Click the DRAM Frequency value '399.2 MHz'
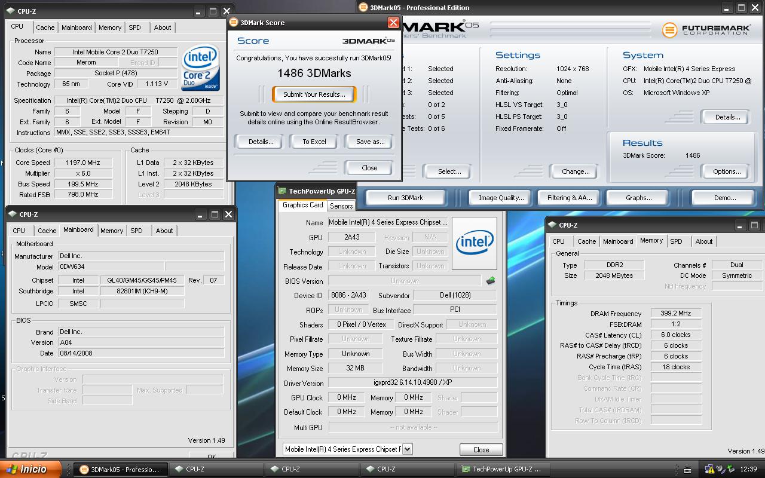 click(x=676, y=313)
